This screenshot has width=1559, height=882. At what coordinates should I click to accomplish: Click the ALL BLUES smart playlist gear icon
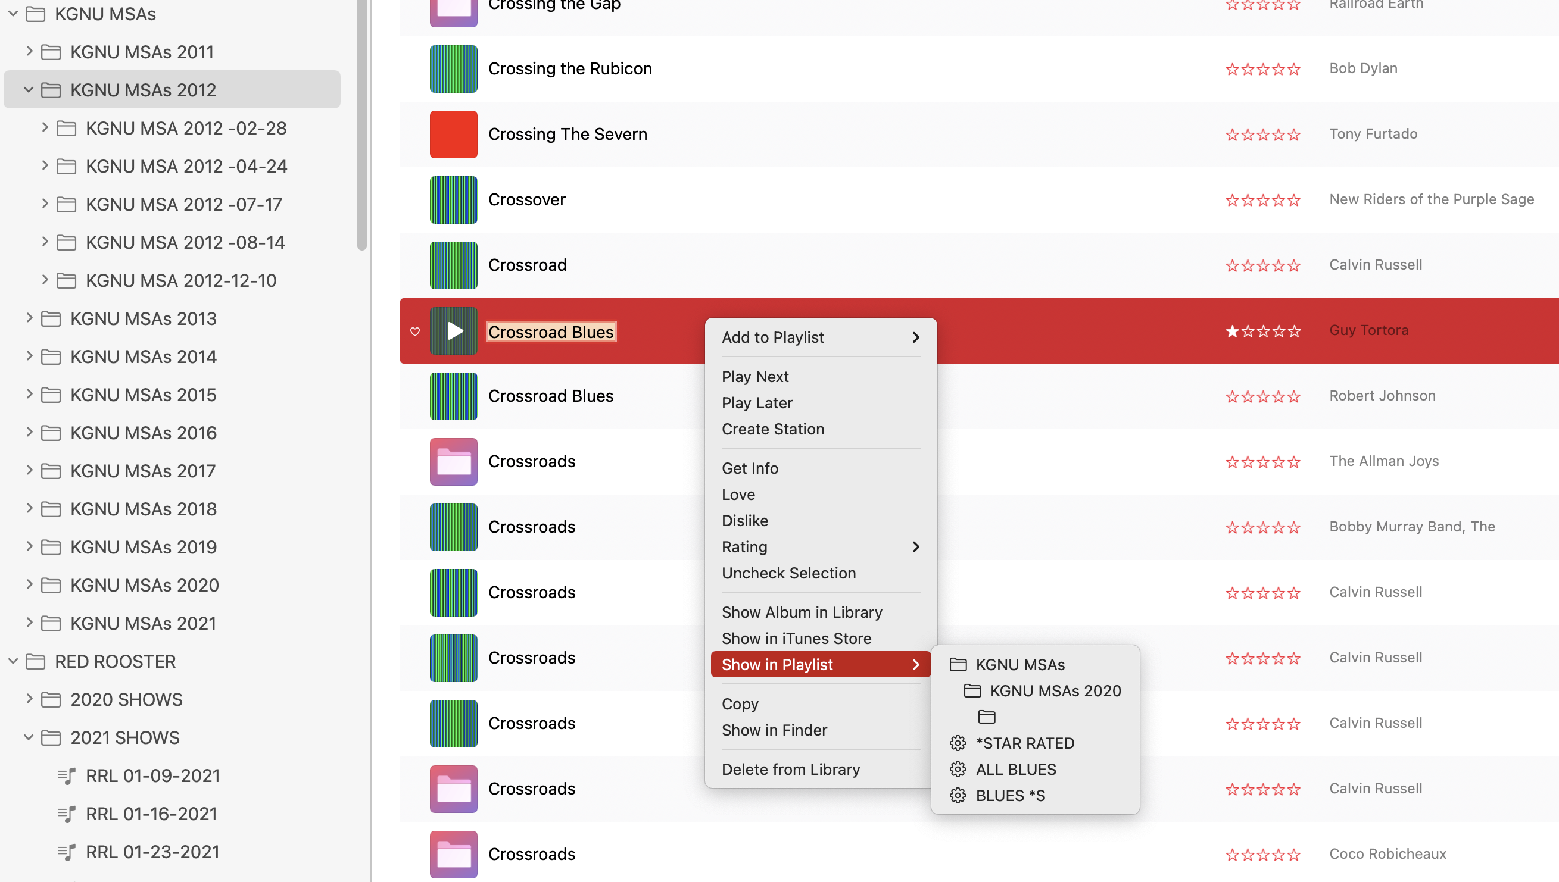pyautogui.click(x=958, y=769)
